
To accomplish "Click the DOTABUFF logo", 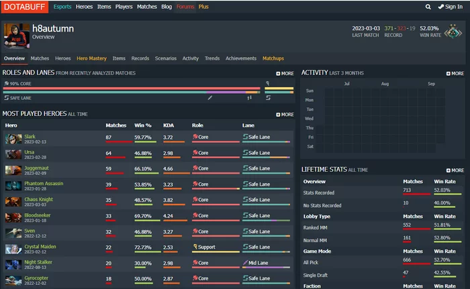I will tap(25, 7).
